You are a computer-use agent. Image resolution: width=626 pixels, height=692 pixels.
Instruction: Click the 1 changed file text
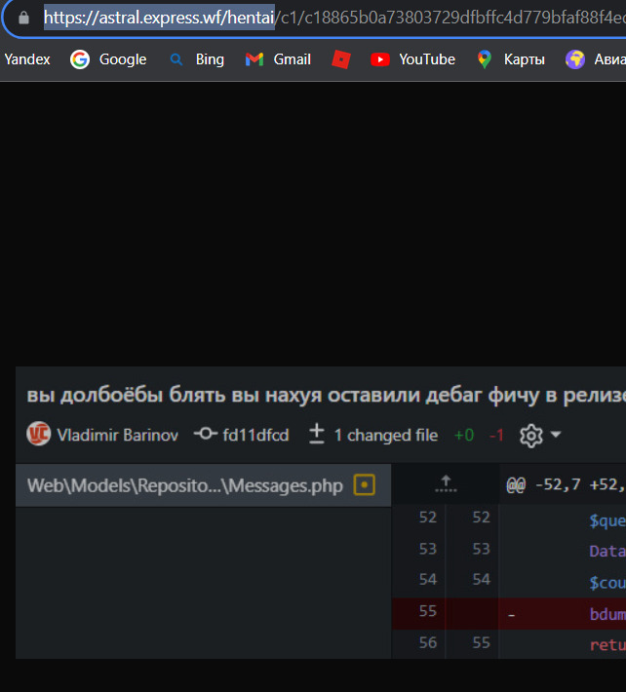point(386,436)
